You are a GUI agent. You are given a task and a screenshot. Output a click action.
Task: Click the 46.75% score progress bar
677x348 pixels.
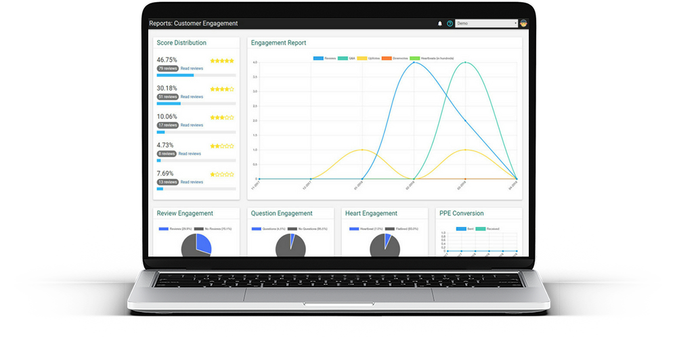click(x=196, y=75)
